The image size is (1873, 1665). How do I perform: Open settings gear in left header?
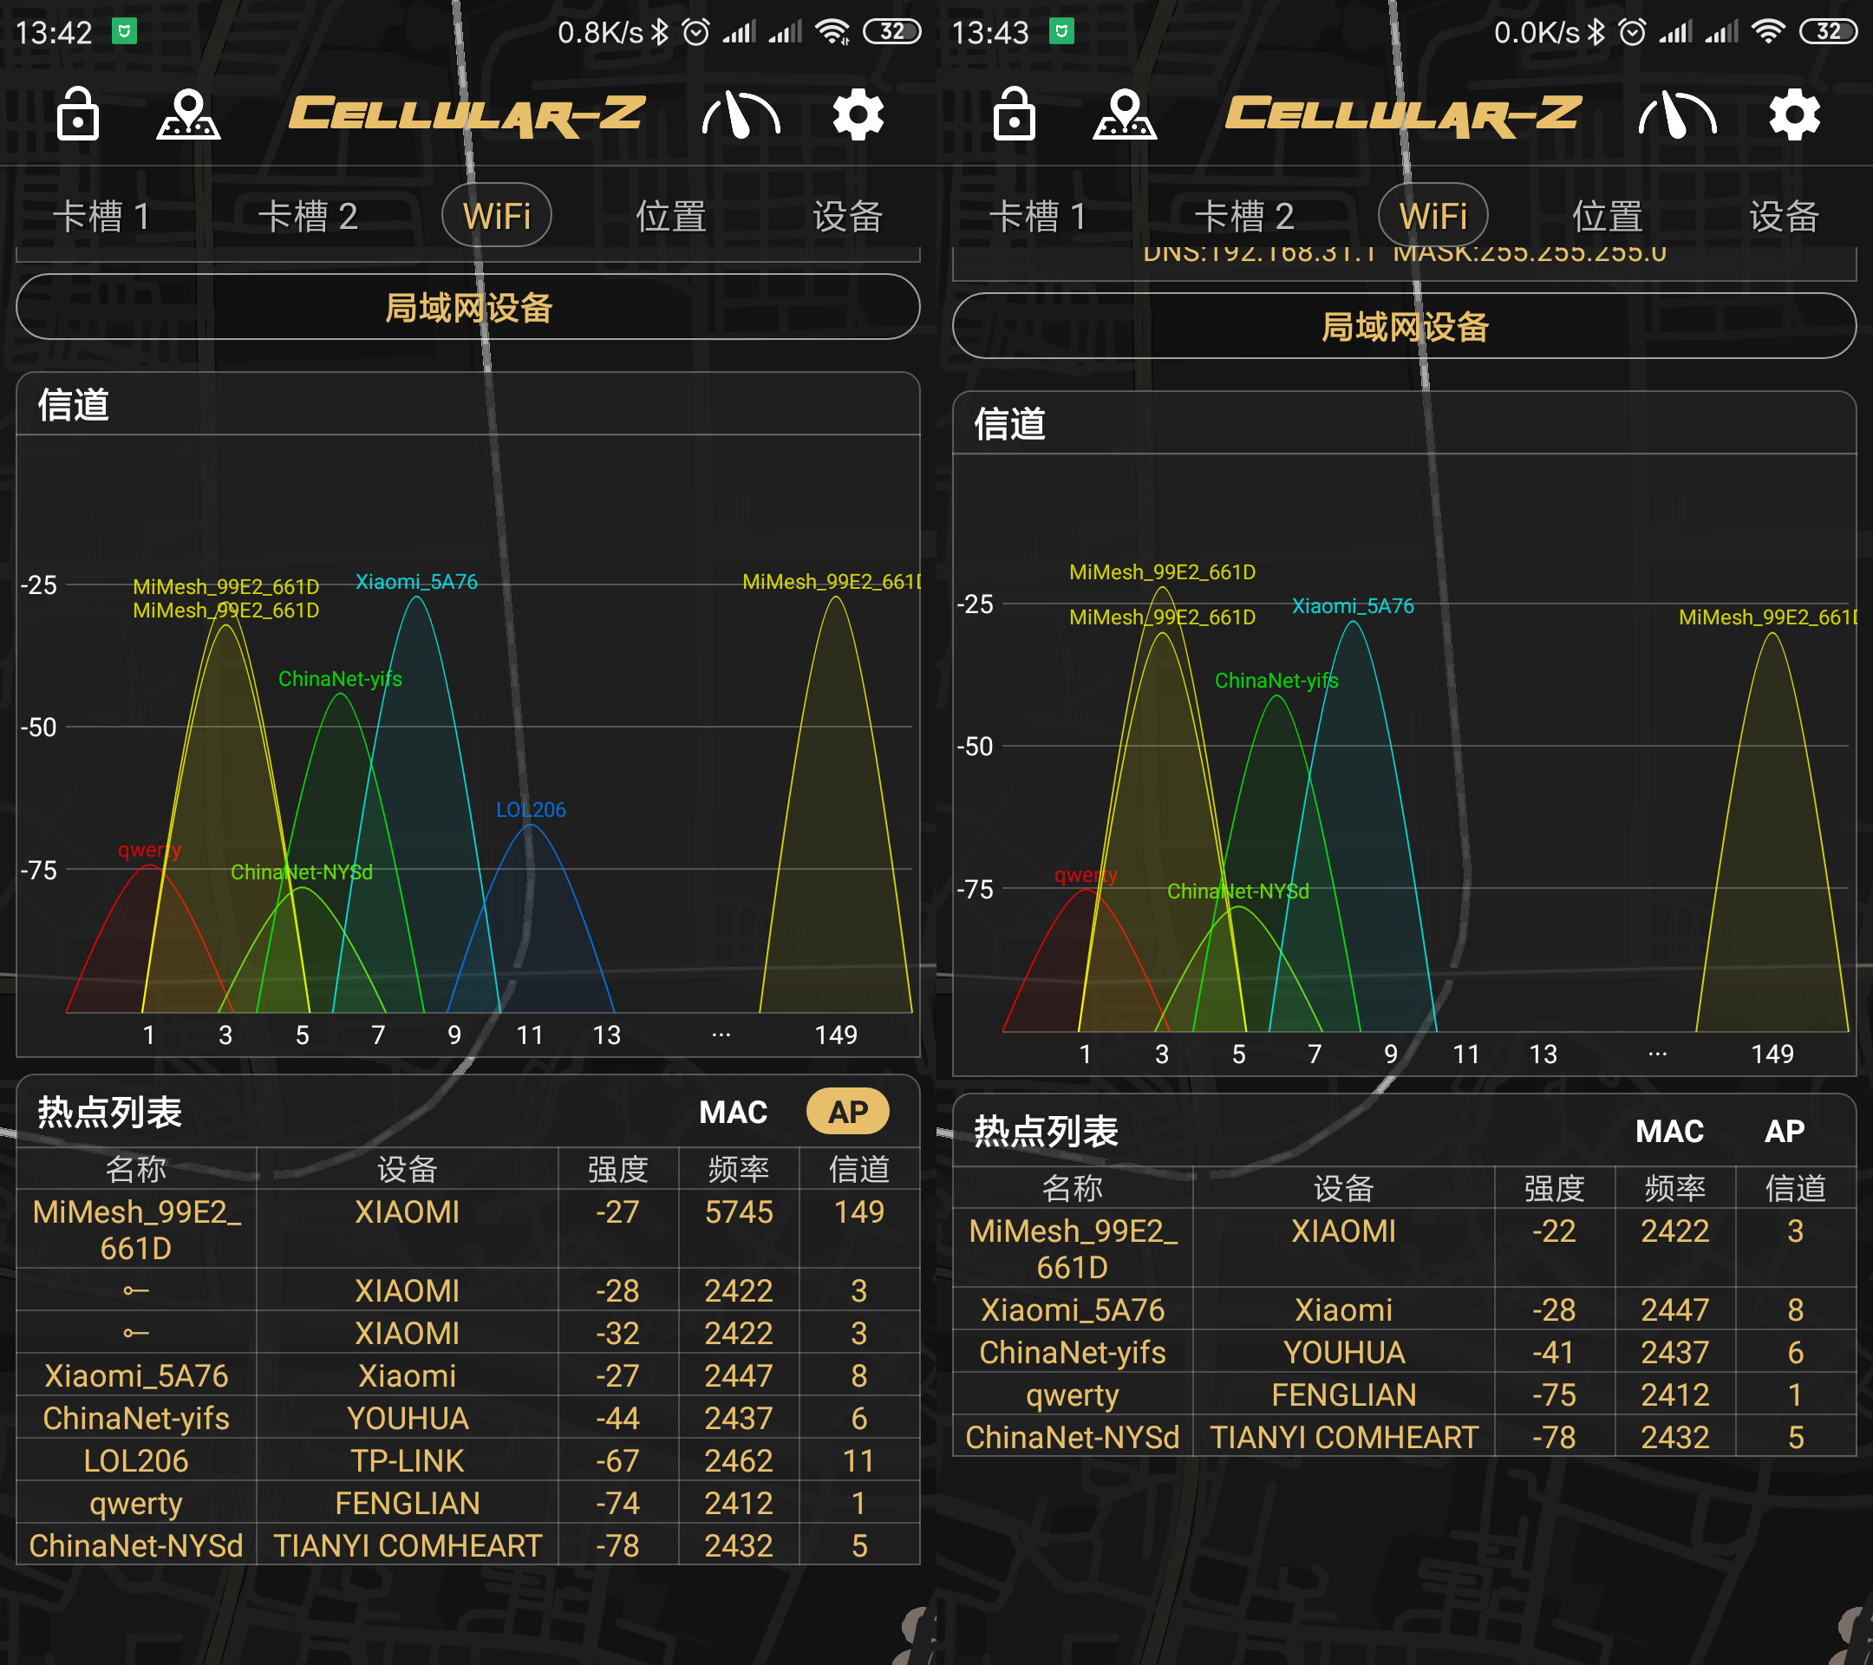point(858,115)
